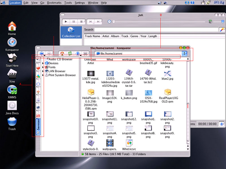Open the red Root Folder sidebar tab
This screenshot has height=169, width=226.
tap(38, 115)
